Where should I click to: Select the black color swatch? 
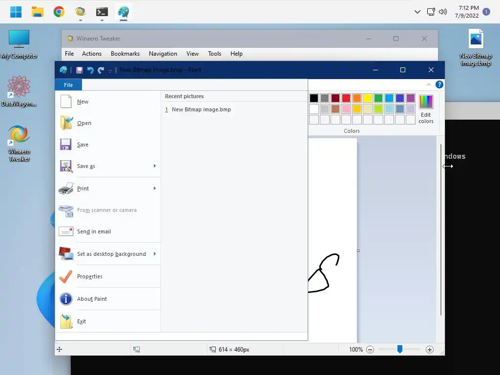pyautogui.click(x=314, y=98)
